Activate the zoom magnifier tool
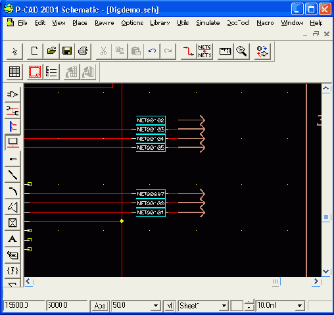This screenshot has width=334, height=315. (x=241, y=51)
